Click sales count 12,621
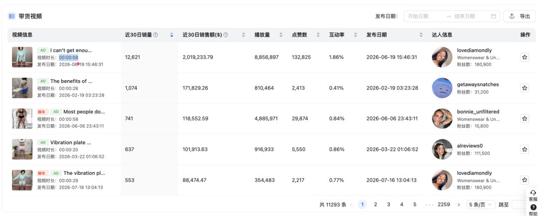This screenshot has width=538, height=216. (133, 57)
